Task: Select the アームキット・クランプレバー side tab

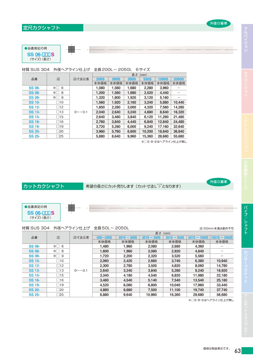Action: [x=247, y=315]
